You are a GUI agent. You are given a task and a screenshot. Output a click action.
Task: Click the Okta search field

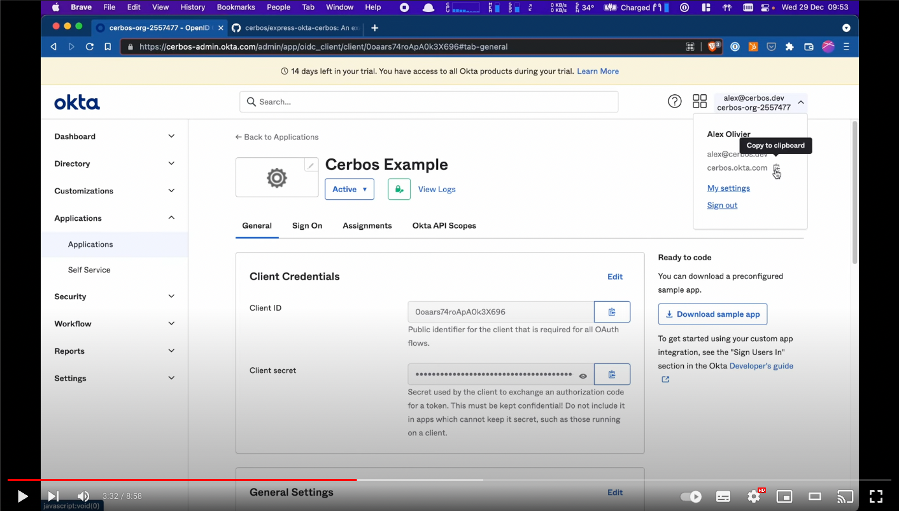428,102
